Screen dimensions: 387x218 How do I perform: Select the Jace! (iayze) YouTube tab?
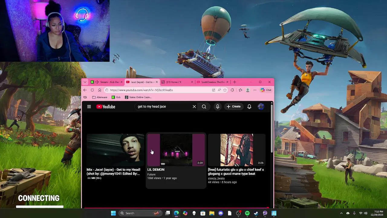[x=141, y=82]
